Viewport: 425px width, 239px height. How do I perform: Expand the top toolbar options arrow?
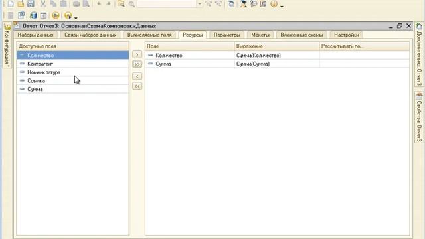tap(282, 6)
